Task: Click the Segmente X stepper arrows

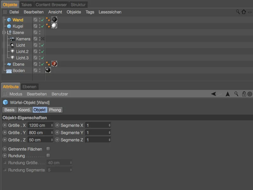Action: click(109, 125)
